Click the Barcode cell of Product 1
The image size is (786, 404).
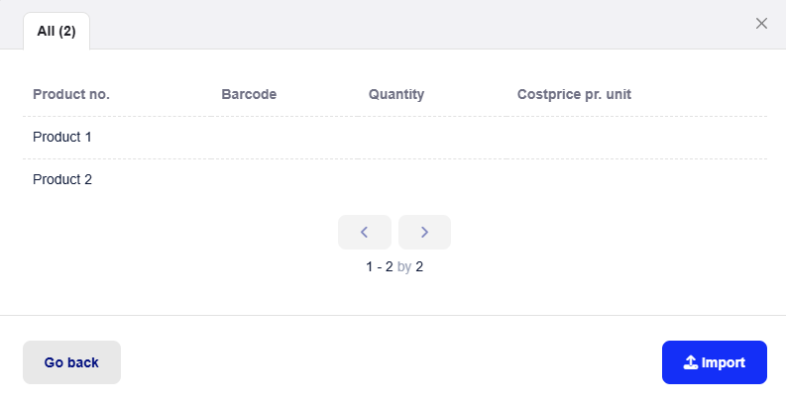click(284, 138)
